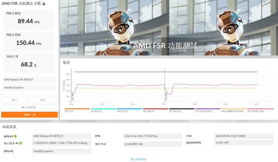Toggle the blue GPU 溫度 legend line

[x=129, y=110]
